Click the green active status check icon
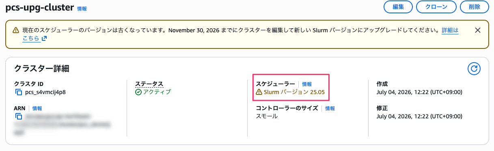 tap(138, 92)
